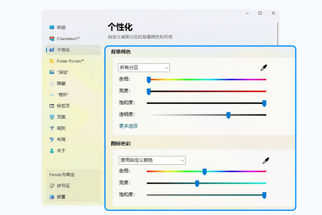Click the 布局 undo-arrow icon
The image size is (322, 215).
[x=52, y=139]
